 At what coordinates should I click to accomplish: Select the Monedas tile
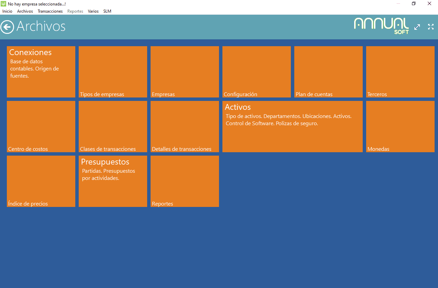(400, 127)
